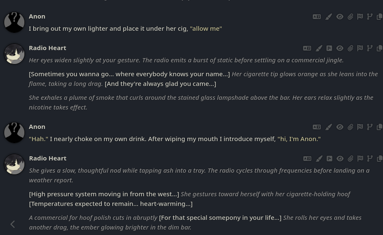Screen dimensions: 383x235
Task: Click paintbrush icon on Anon's "allow me" message
Action: [x=329, y=17]
